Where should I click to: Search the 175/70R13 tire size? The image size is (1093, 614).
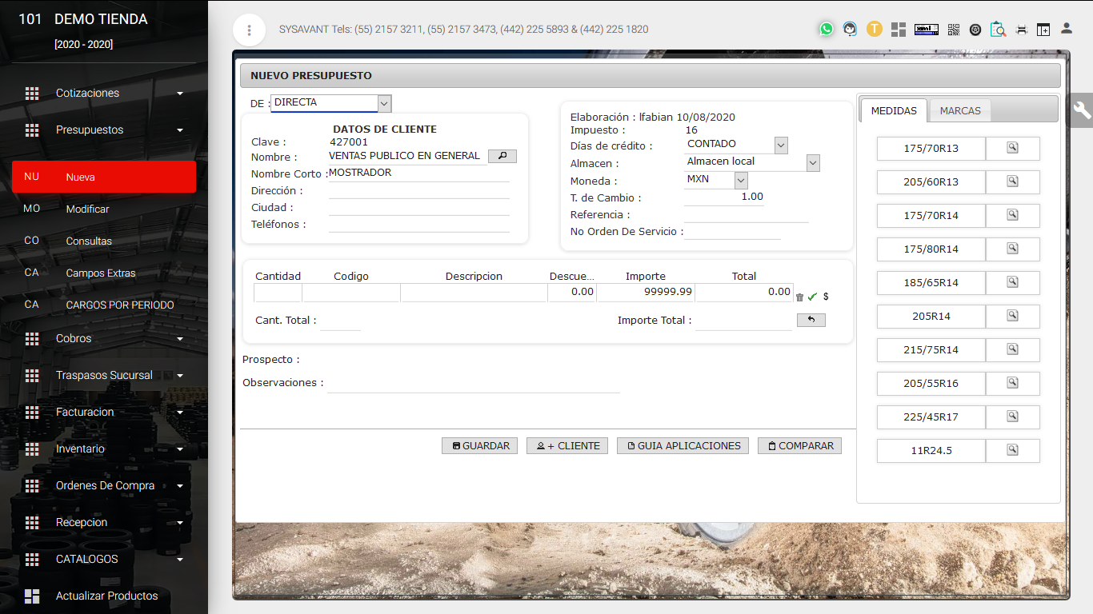1012,148
